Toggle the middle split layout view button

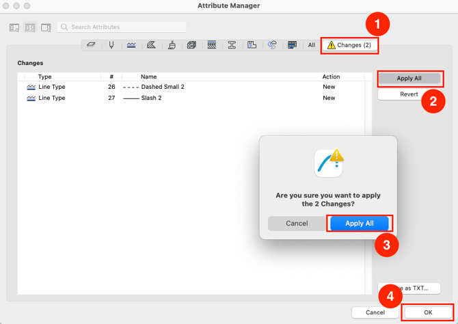pyautogui.click(x=30, y=27)
